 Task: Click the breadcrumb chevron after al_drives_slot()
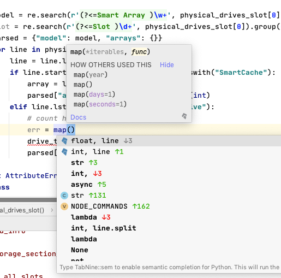(52, 210)
